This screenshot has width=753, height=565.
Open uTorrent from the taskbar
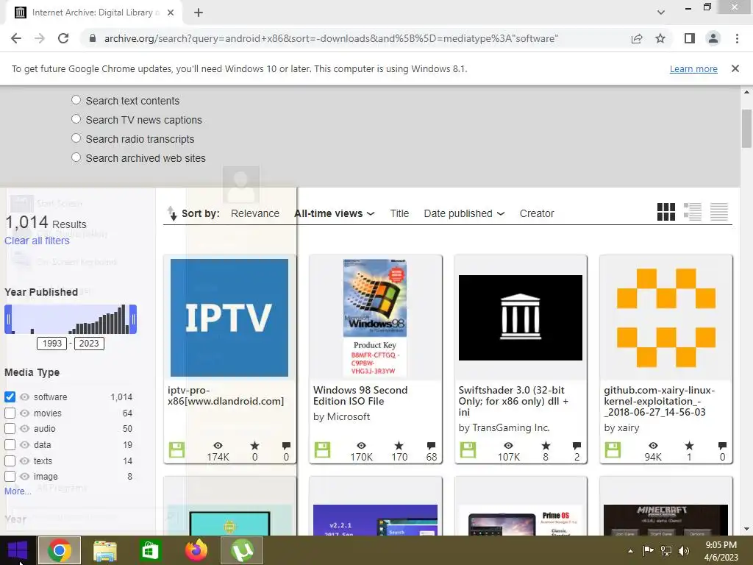(x=241, y=550)
